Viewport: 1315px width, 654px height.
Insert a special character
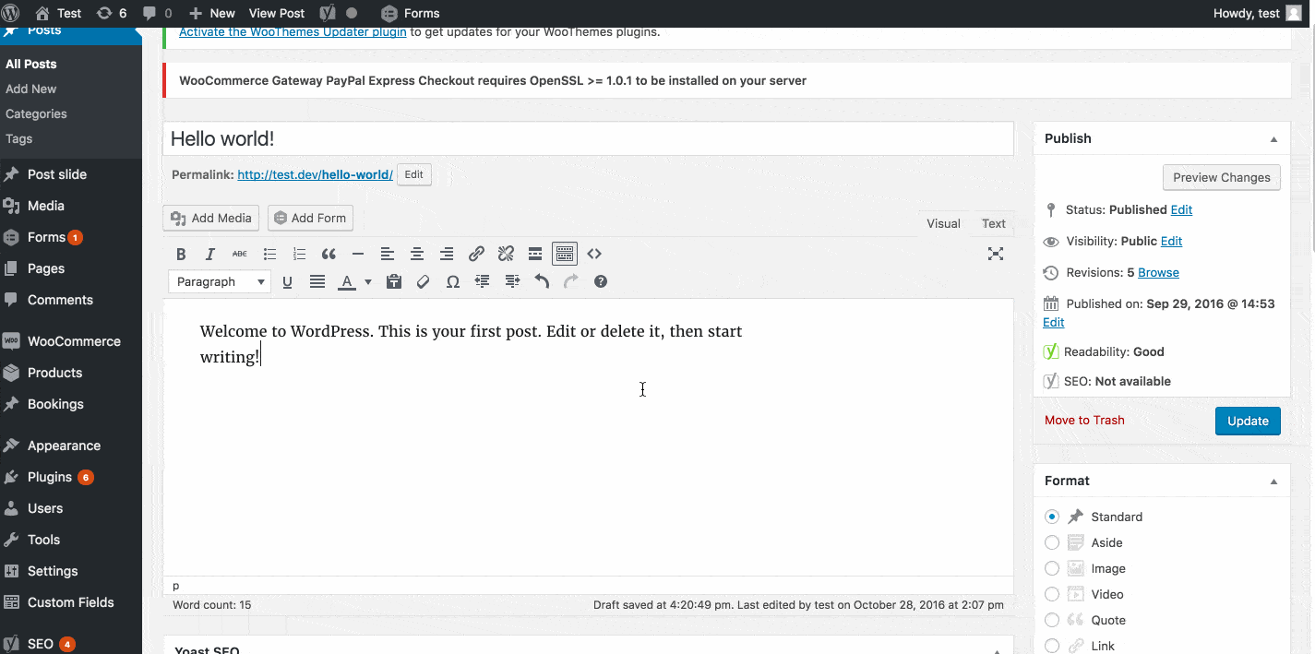coord(453,281)
